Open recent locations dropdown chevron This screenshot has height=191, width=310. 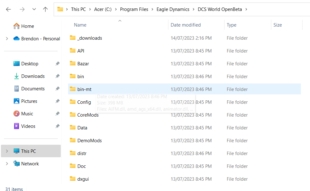pyautogui.click(x=34, y=9)
